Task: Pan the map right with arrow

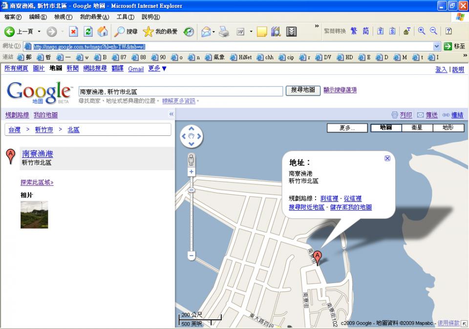Action: [199, 136]
